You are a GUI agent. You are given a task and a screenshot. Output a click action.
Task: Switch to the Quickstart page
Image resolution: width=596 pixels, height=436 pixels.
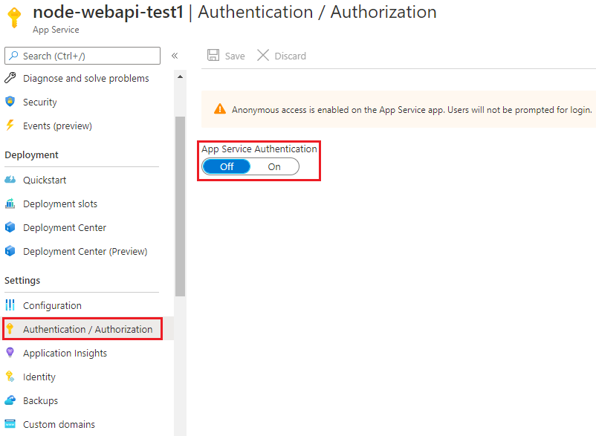46,180
